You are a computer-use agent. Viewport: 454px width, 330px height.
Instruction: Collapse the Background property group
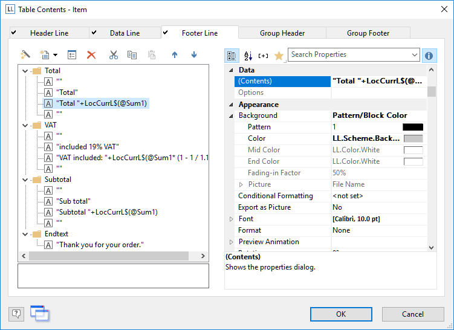coord(231,116)
